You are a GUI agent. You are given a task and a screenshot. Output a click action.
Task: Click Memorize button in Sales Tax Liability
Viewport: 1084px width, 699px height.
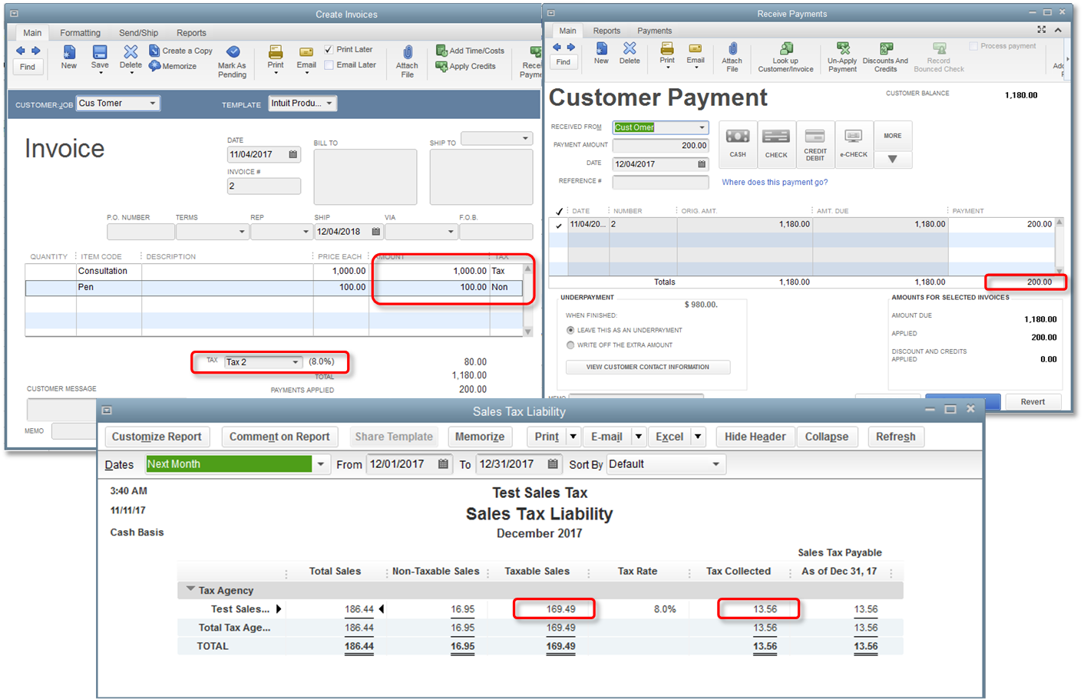coord(480,437)
